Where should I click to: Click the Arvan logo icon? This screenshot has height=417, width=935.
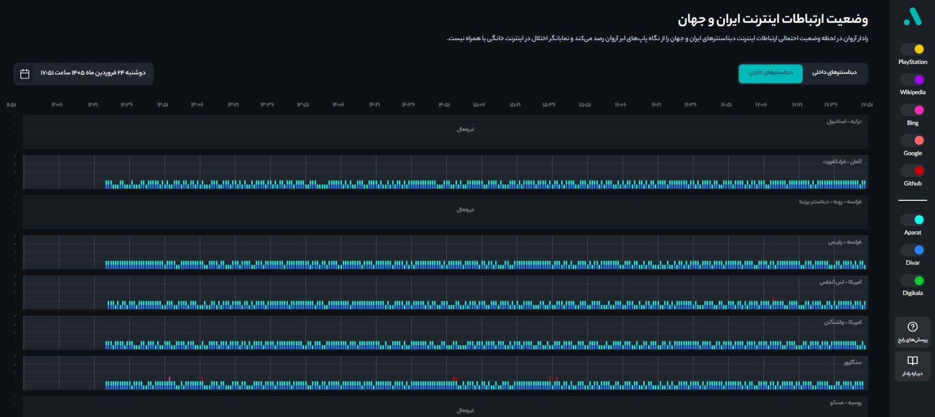(x=912, y=17)
